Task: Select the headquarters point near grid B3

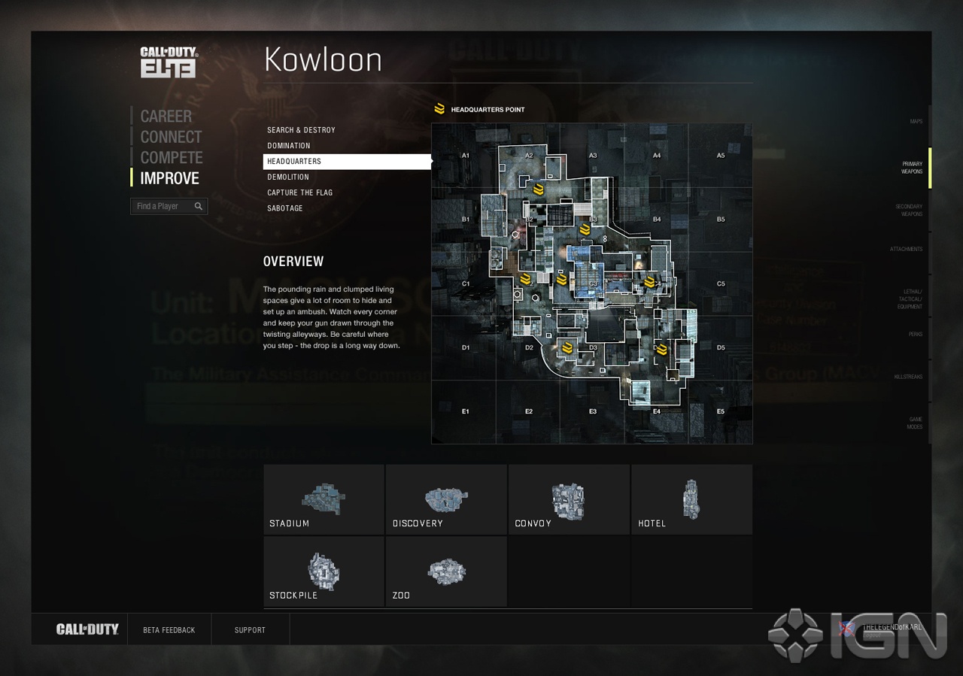Action: click(x=585, y=229)
